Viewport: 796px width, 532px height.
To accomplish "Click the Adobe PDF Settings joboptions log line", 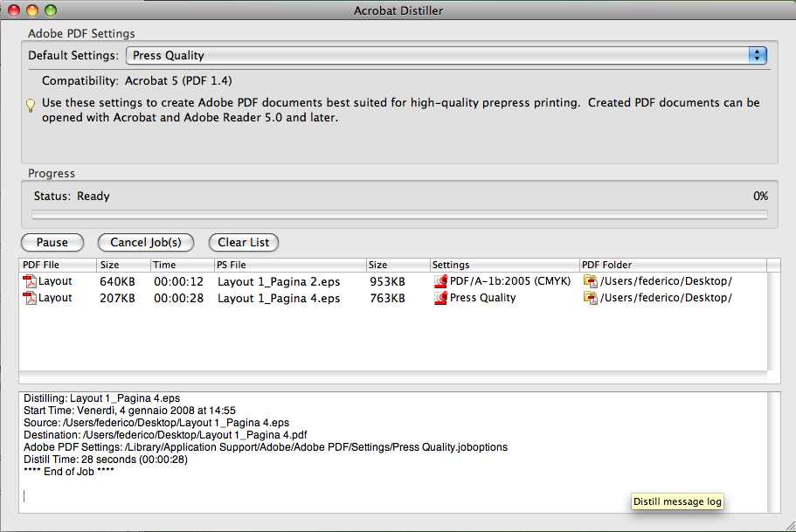I will pyautogui.click(x=266, y=447).
